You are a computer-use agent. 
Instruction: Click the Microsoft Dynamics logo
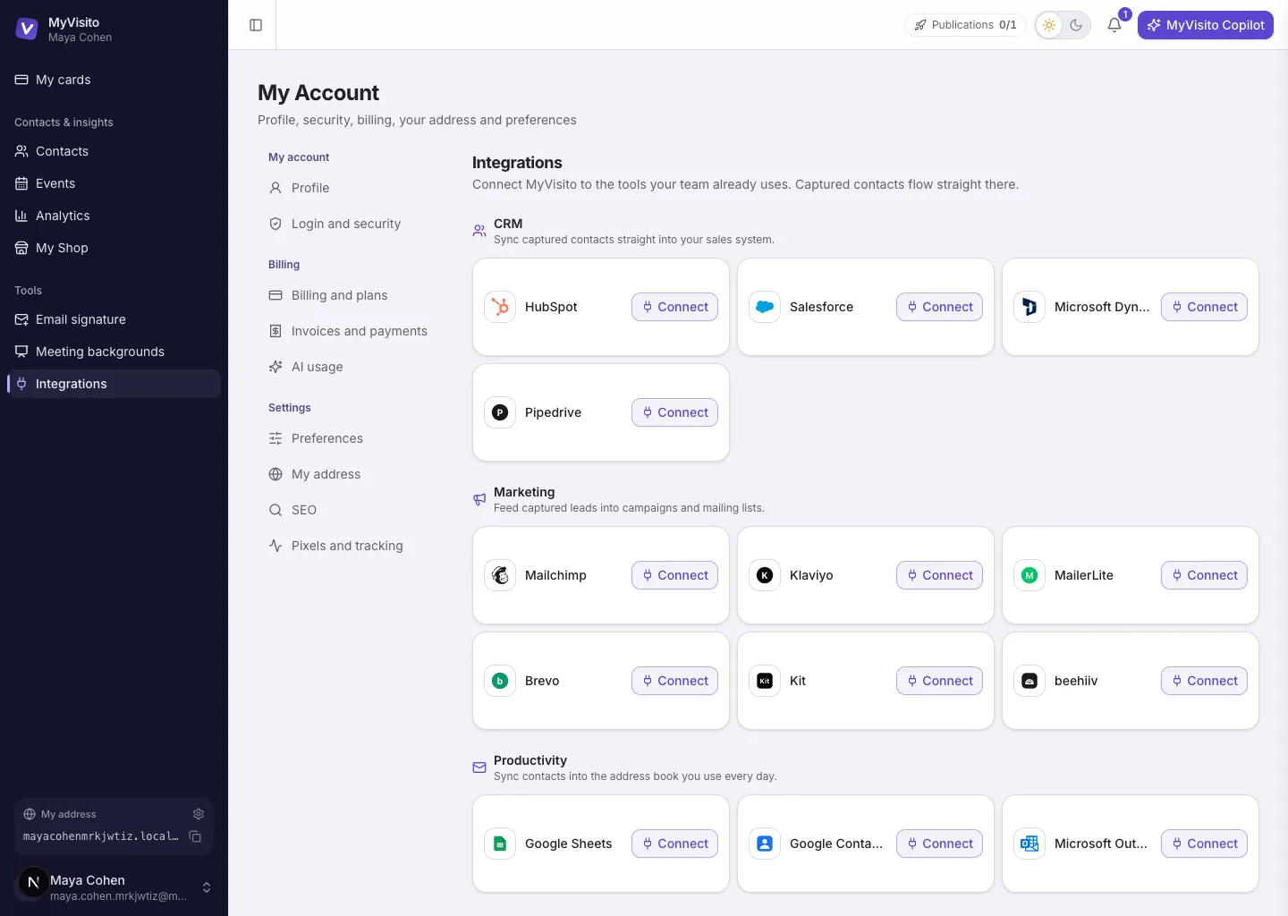coord(1030,307)
